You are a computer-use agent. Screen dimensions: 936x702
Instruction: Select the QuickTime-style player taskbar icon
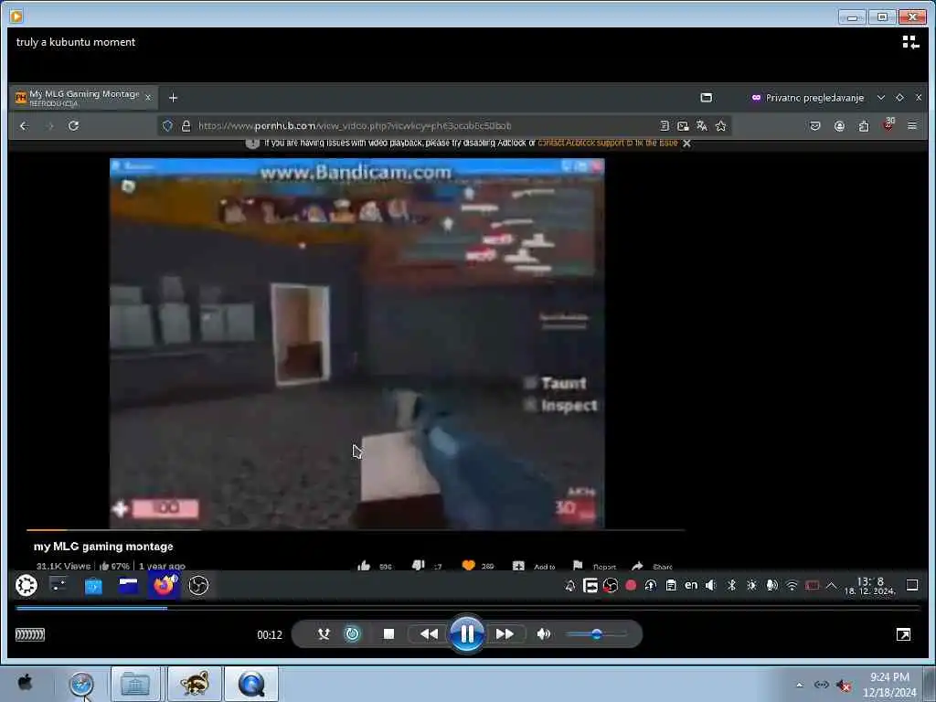pyautogui.click(x=251, y=684)
